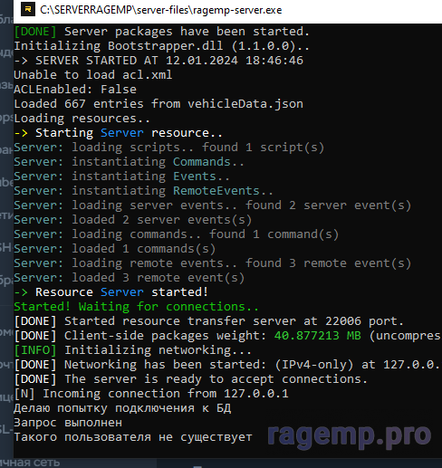Screen dimensions: 442x468
Task: Click the "Делаю попытку подключения к БД" line
Action: pos(122,408)
